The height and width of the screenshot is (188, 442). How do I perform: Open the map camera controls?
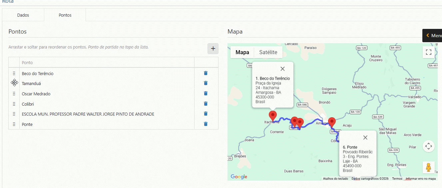[x=429, y=146]
